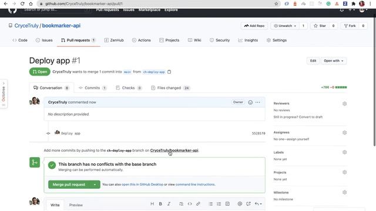The height and width of the screenshot is (211, 376).
Task: Mention a user with the @ icon
Action: point(240,204)
